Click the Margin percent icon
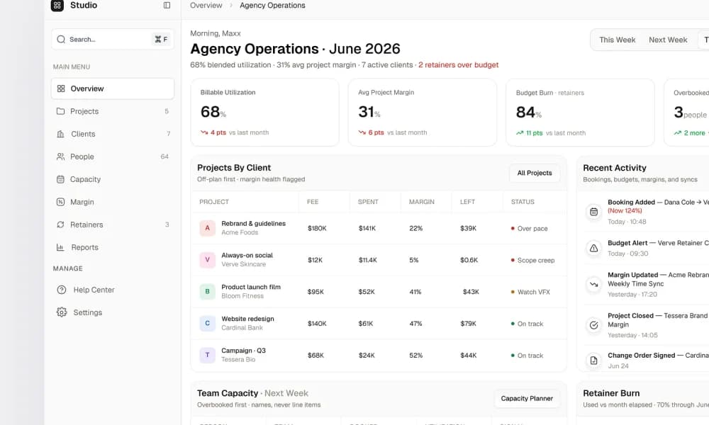Viewport: 709px width, 425px height. point(60,202)
